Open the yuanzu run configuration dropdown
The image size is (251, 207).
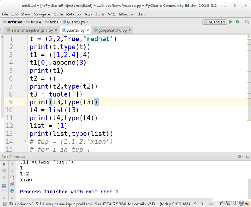tap(215, 22)
